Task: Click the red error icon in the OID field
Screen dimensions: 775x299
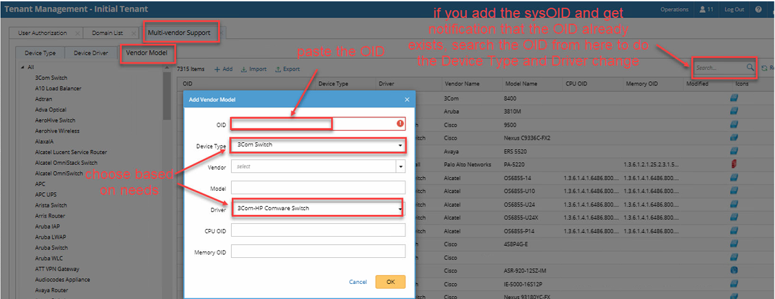Action: 400,124
